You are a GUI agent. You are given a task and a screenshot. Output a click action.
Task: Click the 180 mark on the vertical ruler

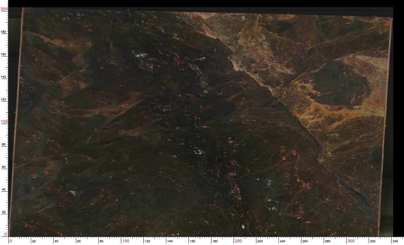(4, 32)
